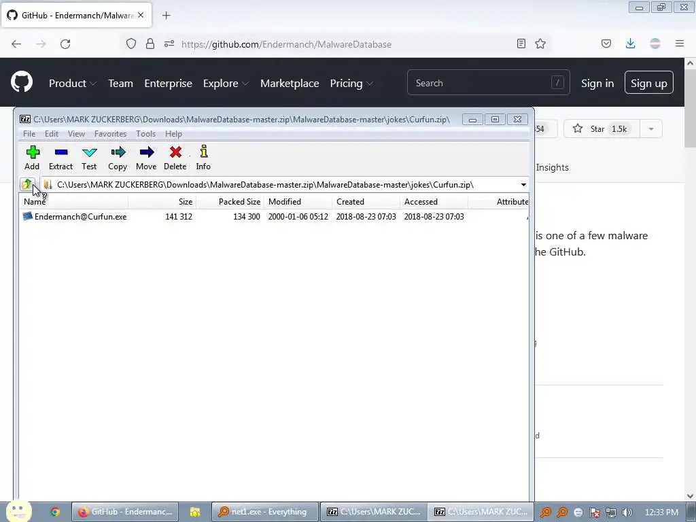Click the volume speaker tray icon
Image resolution: width=696 pixels, height=522 pixels.
(x=627, y=512)
